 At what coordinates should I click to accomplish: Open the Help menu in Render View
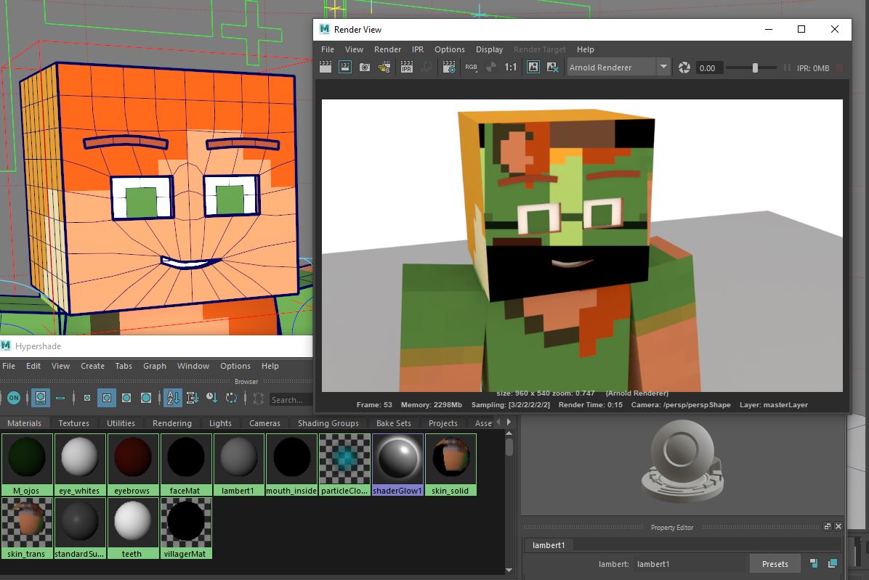point(585,49)
